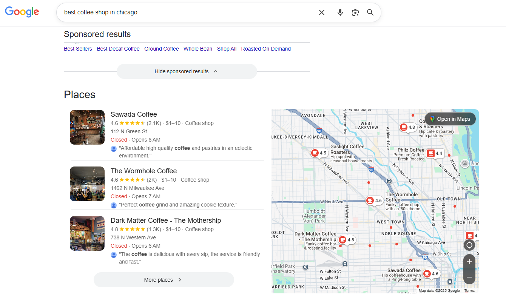The height and width of the screenshot is (296, 506).
Task: Click map pin for Gaslight Coffee Roasters 4.5
Action: tap(319, 153)
